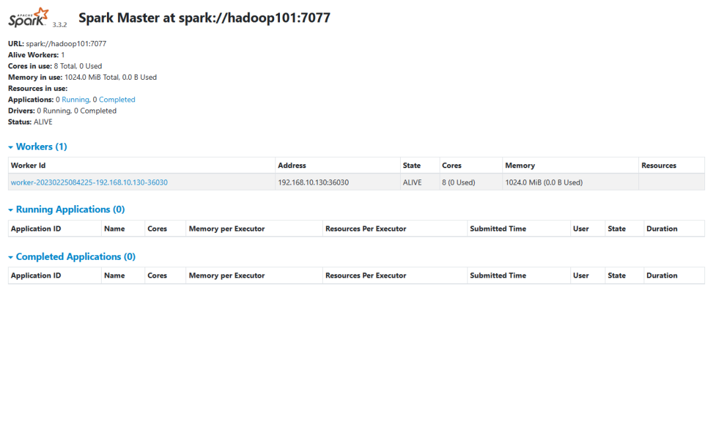Click the Apache Spark logo
The image size is (713, 430).
click(x=28, y=18)
